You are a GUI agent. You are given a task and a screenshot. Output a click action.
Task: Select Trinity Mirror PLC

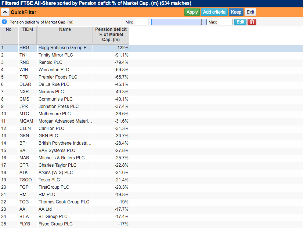point(56,55)
